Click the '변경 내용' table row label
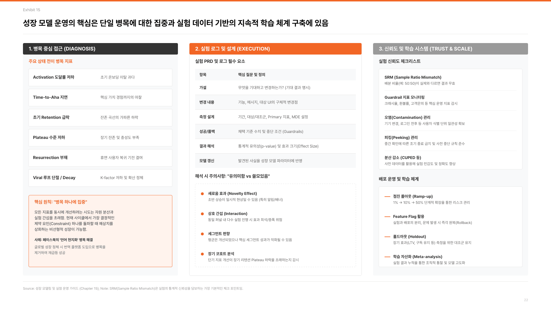 tap(207, 102)
